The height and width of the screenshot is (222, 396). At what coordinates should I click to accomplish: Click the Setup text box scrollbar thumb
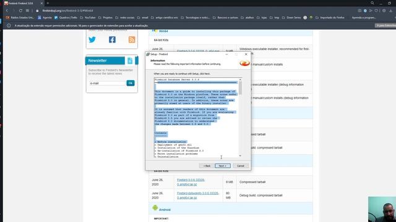click(240, 88)
